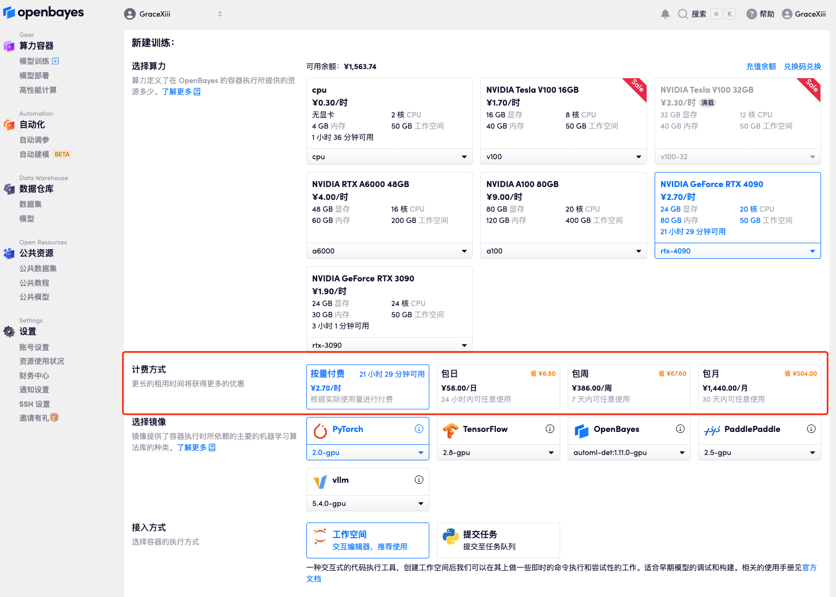The image size is (836, 597).
Task: Open the 设置 gear icon
Action: (9, 332)
